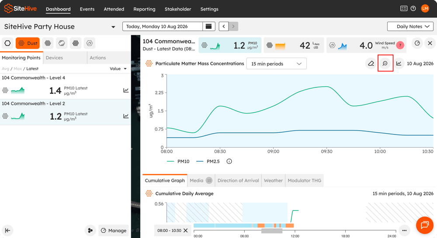
Task: Toggle the striped hexagon vibration filter
Action: pyautogui.click(x=76, y=43)
